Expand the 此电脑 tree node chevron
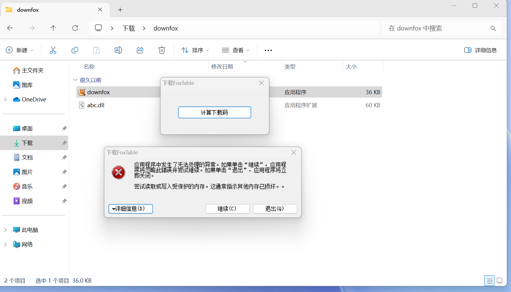Screen dimensions: 511x292 point(5,230)
